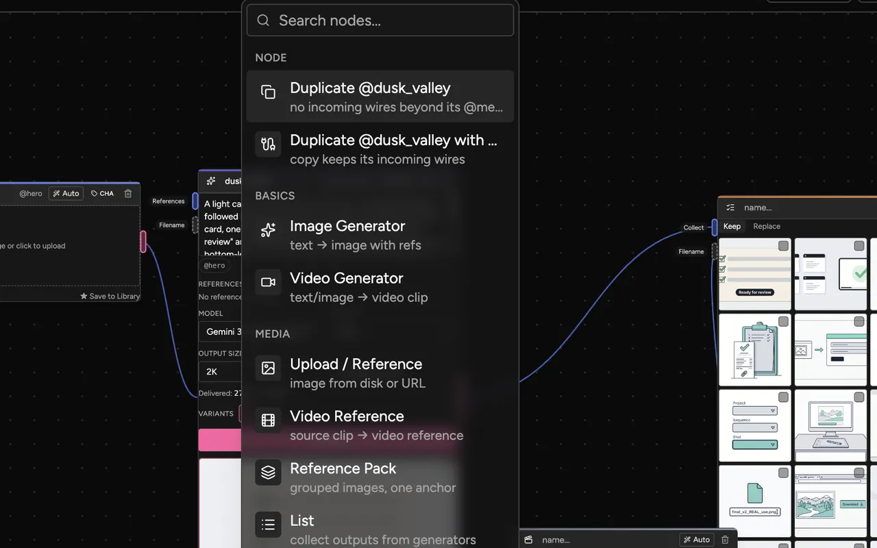Delete the @hero node with trash icon
Screen dimensions: 877x548
click(x=128, y=194)
